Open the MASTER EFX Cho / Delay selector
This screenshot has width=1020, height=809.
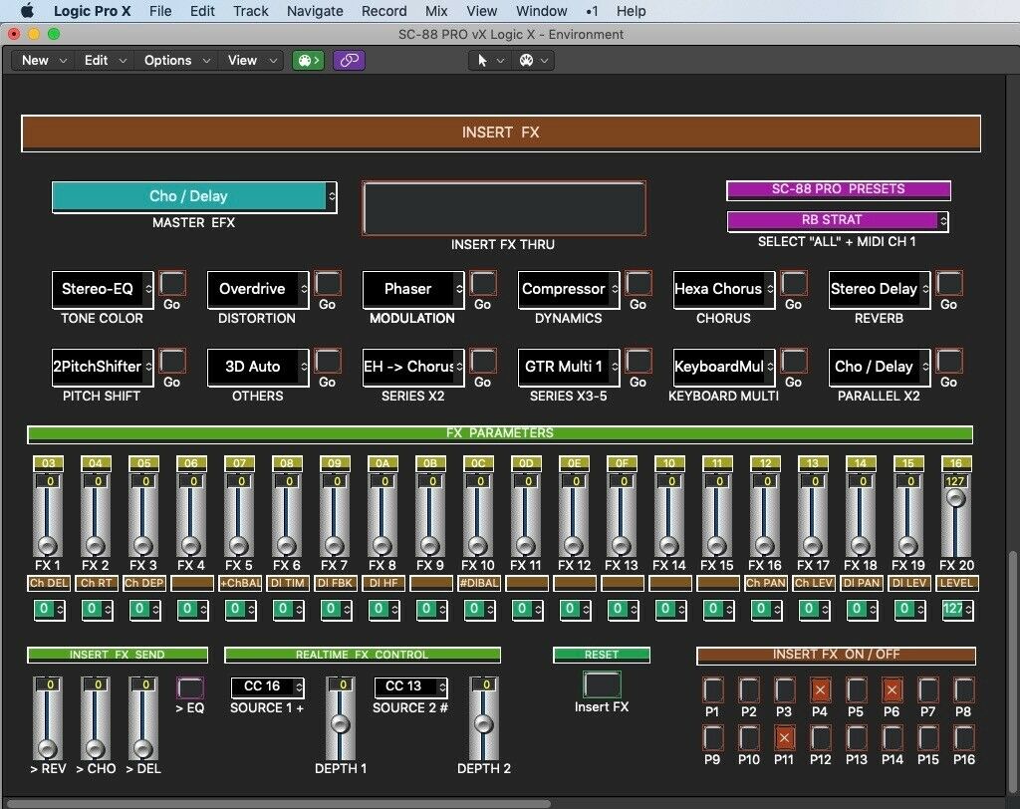tap(193, 197)
